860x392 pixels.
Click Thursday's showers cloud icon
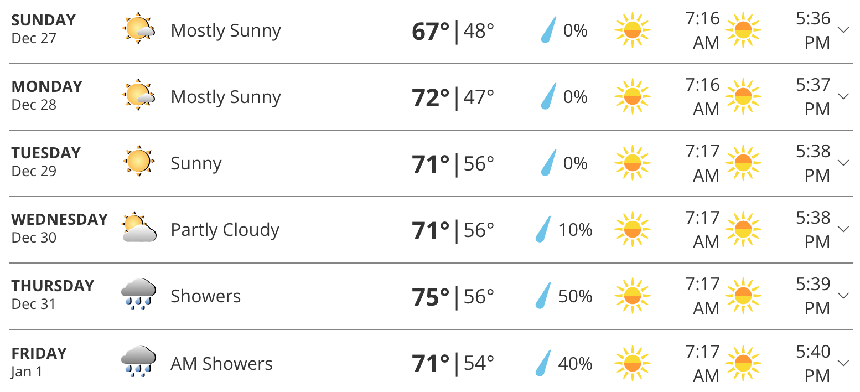(x=138, y=295)
